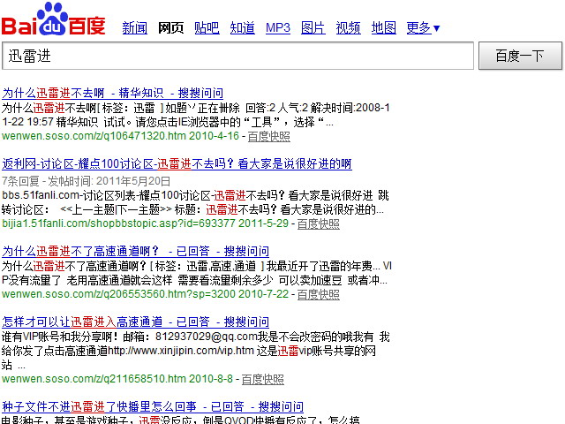Switch to the 图片 images tab
Image resolution: width=565 pixels, height=424 pixels.
point(313,27)
